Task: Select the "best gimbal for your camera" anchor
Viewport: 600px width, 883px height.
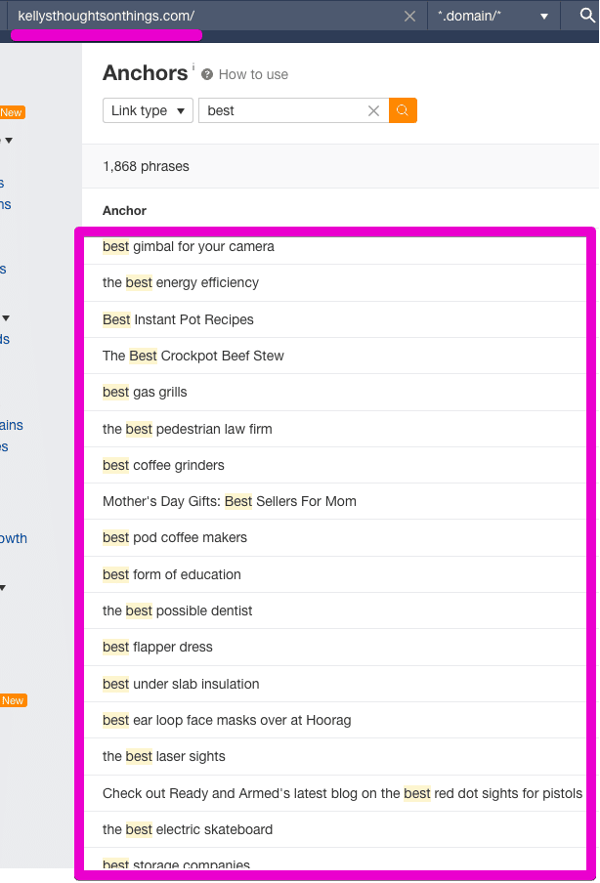Action: pos(189,246)
